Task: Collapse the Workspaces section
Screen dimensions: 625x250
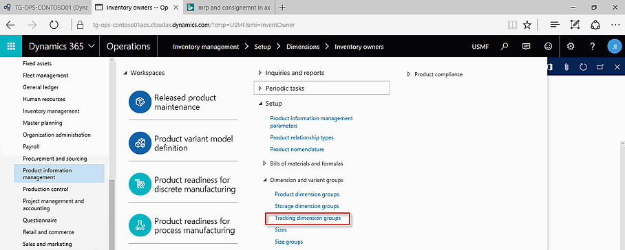Action: (125, 73)
